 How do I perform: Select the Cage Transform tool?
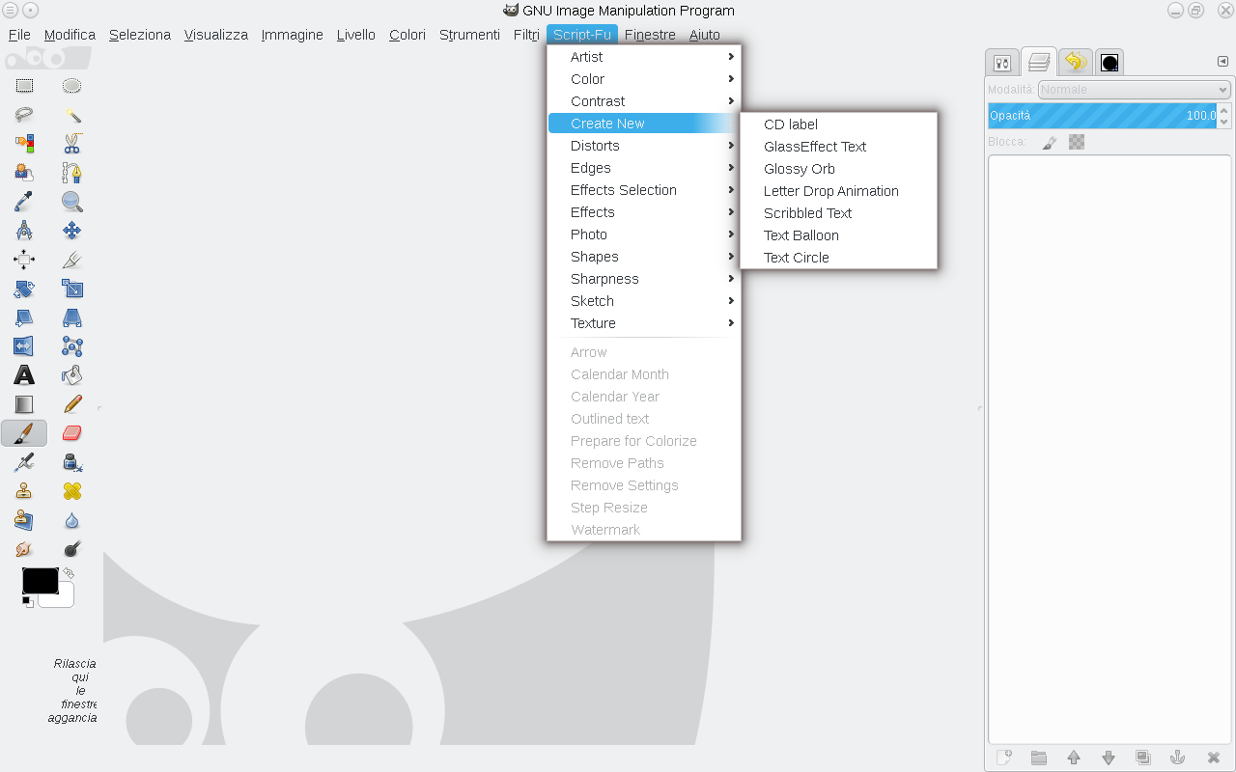point(71,346)
